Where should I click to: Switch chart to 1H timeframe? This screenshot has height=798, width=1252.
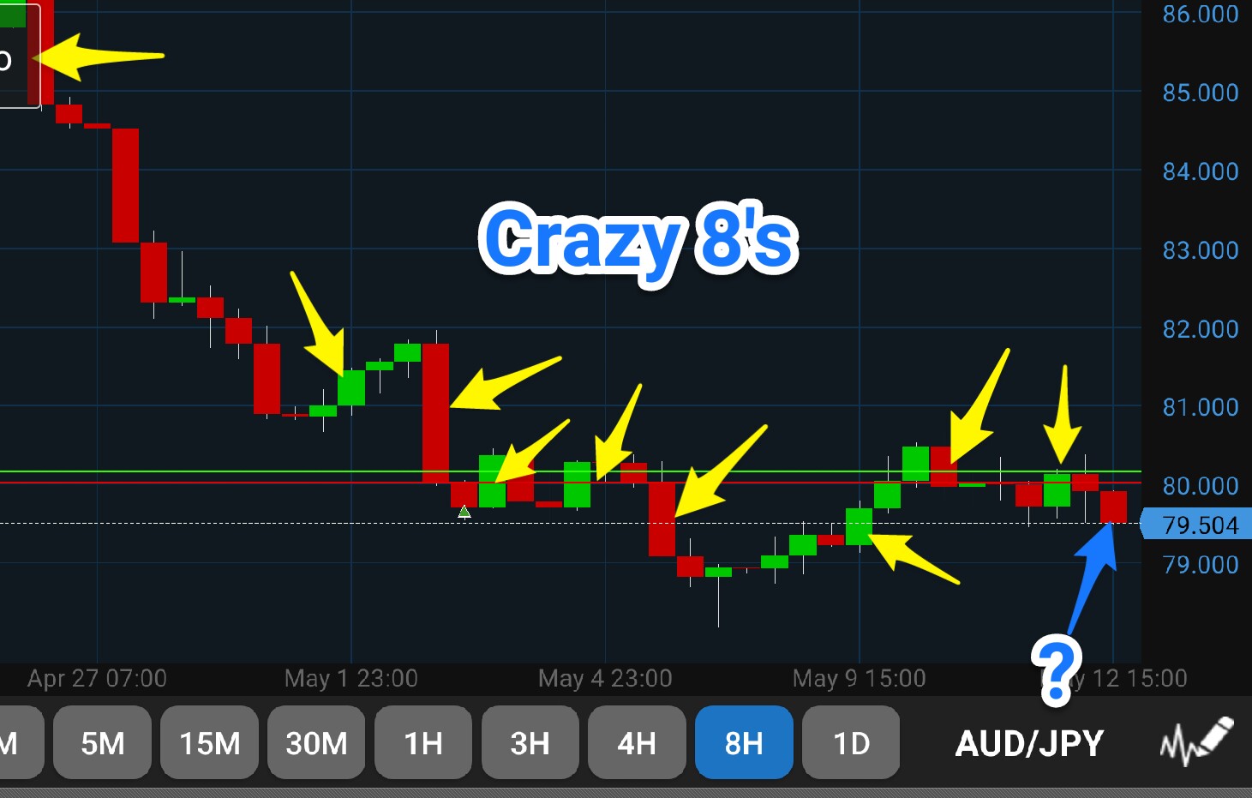tap(423, 742)
